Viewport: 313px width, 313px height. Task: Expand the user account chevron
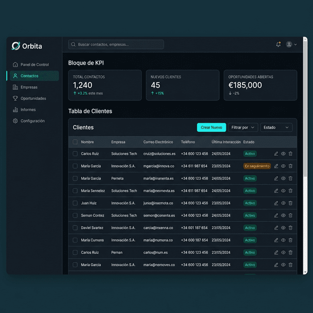point(295,45)
